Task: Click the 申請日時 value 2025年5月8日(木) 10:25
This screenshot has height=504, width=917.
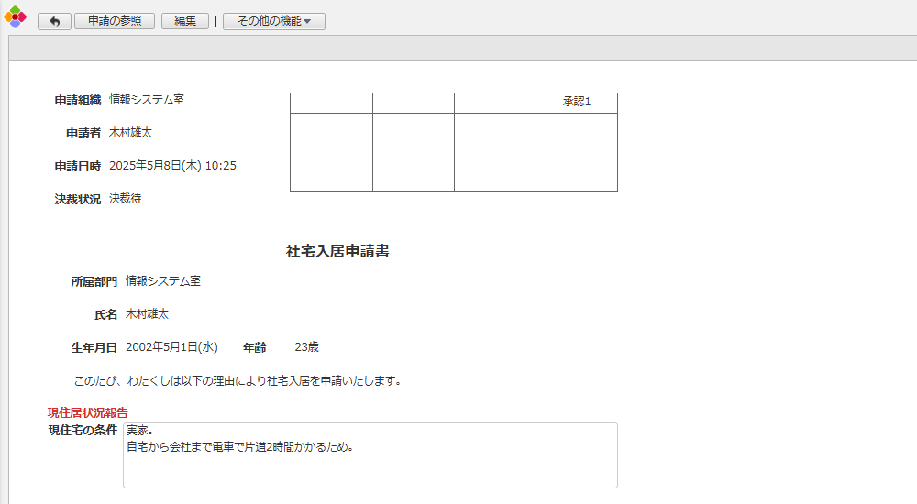Action: pyautogui.click(x=172, y=166)
